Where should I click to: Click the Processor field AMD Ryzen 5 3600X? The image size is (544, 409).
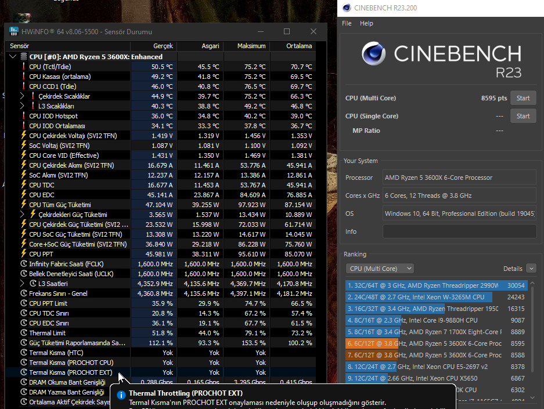[x=459, y=178]
